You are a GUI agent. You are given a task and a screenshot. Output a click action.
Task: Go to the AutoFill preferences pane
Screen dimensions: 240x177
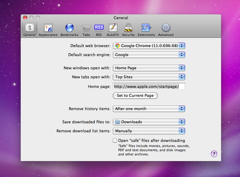coord(113,30)
